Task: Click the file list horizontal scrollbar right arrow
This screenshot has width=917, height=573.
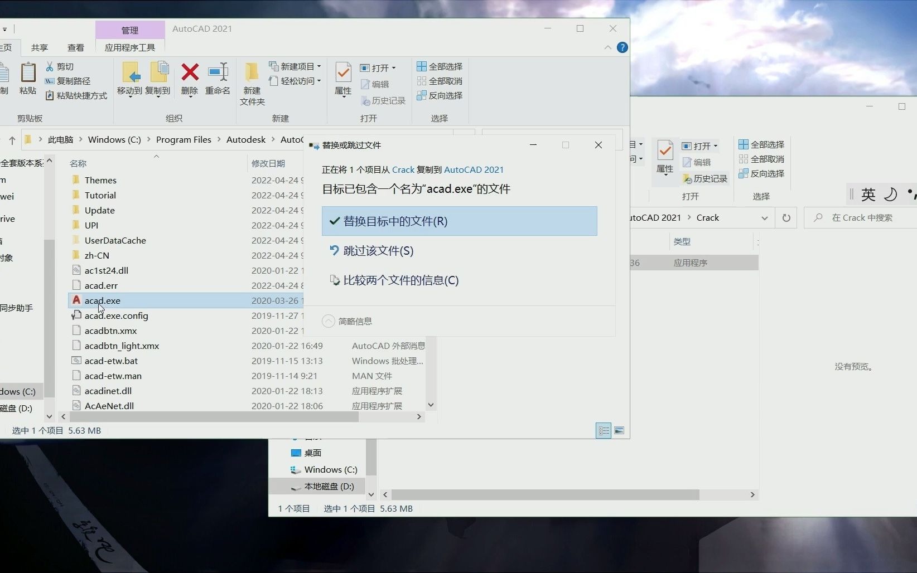Action: click(419, 416)
